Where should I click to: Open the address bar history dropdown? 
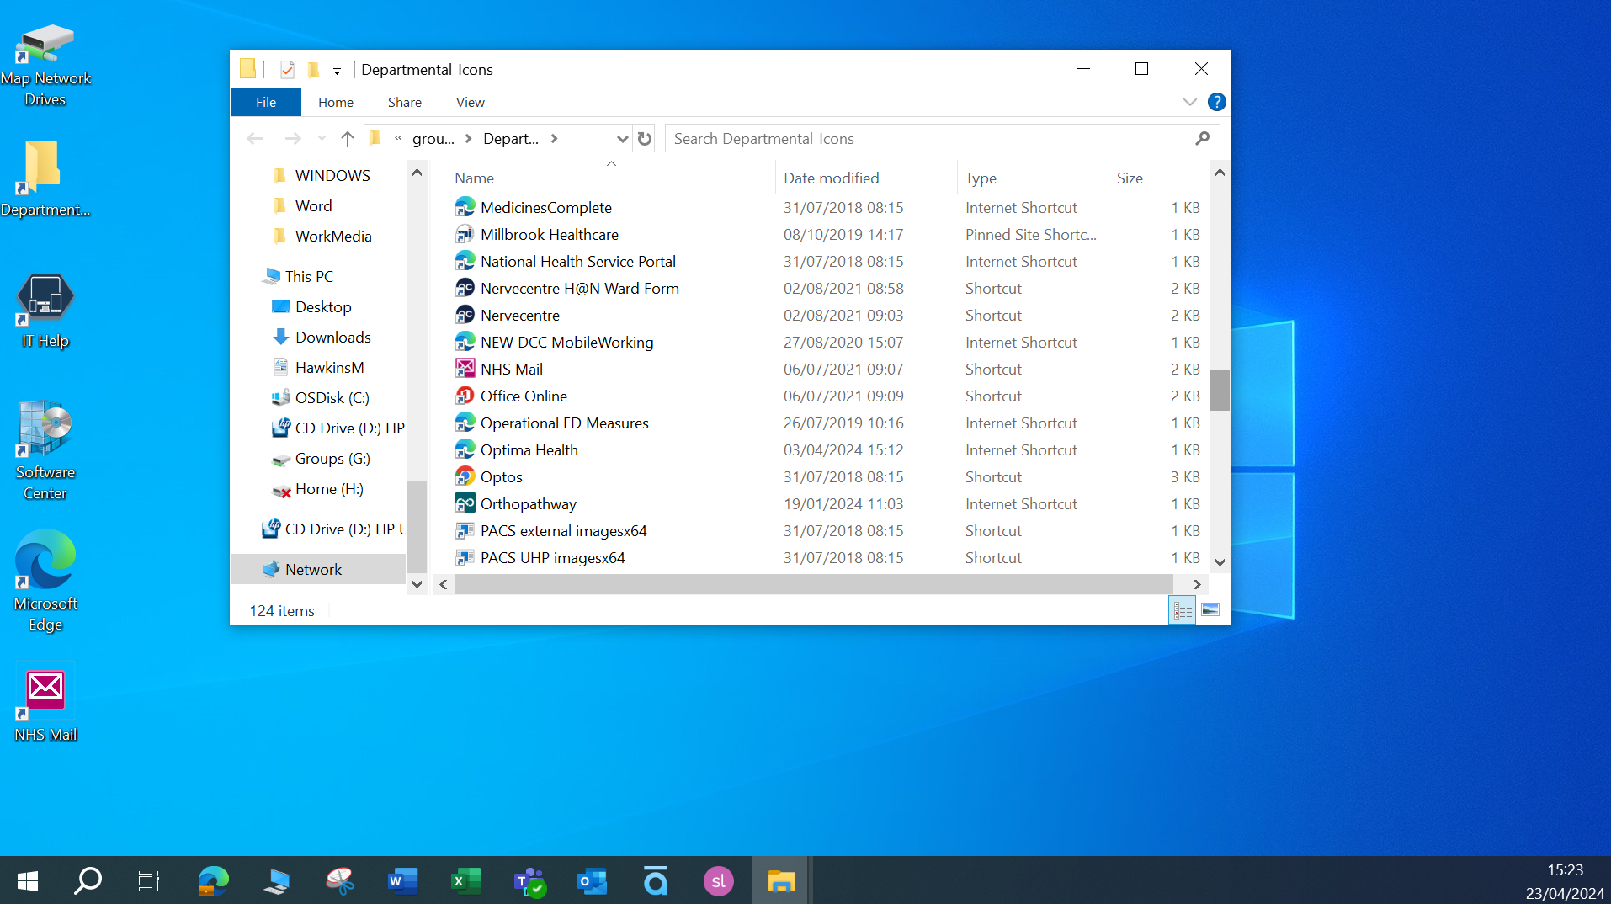622,139
